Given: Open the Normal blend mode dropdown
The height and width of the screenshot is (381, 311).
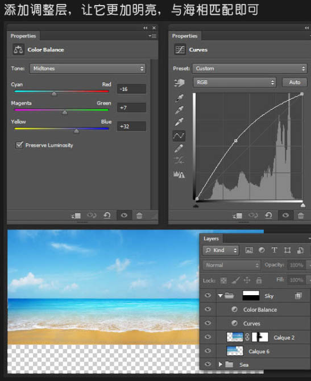Looking at the screenshot, I should 231,265.
